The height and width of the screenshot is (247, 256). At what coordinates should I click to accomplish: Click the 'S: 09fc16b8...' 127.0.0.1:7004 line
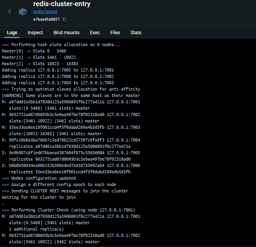pos(71,140)
